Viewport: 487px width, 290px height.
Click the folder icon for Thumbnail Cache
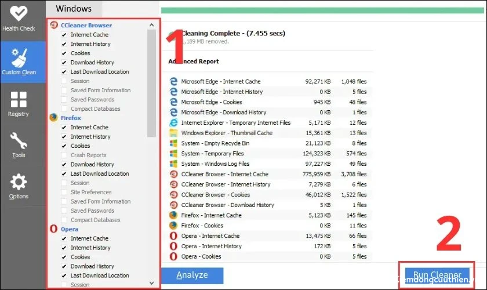point(173,133)
